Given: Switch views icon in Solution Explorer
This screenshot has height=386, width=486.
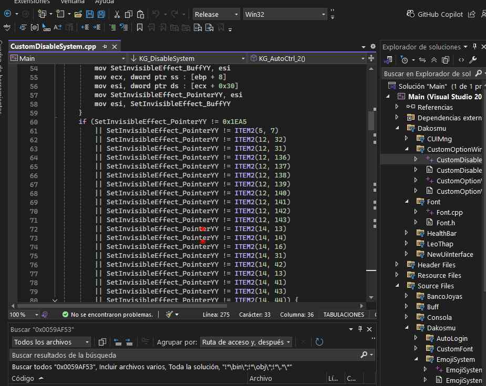Looking at the screenshot, I should [x=389, y=60].
